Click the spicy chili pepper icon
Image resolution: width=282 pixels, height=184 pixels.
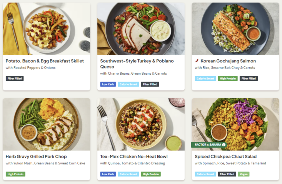coord(197,61)
